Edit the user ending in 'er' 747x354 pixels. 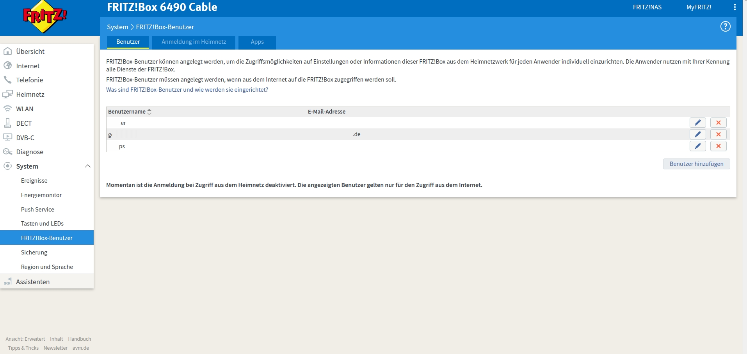(697, 123)
